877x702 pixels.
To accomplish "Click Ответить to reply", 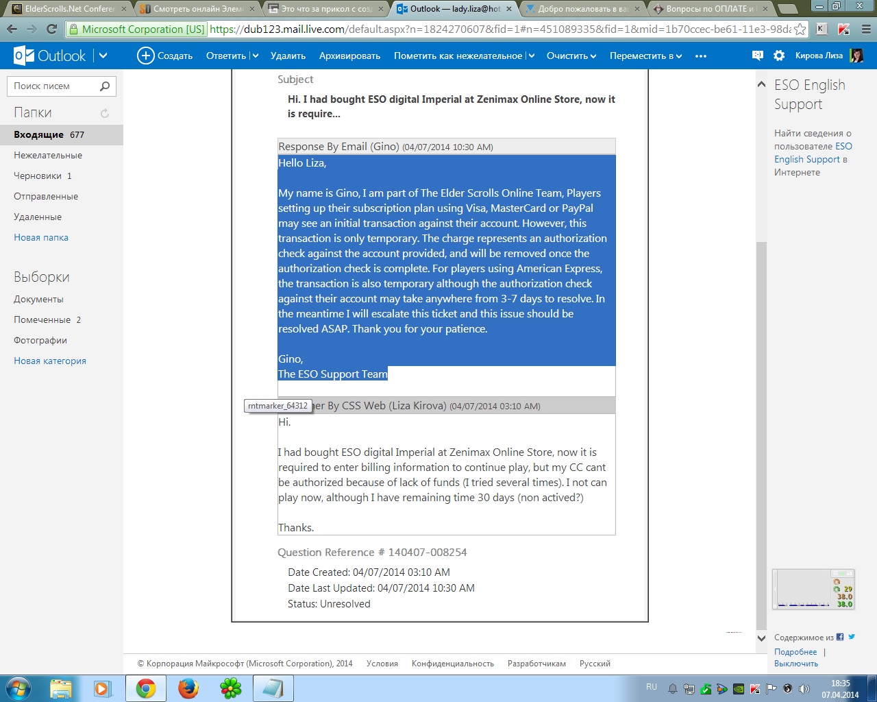I will coord(225,56).
